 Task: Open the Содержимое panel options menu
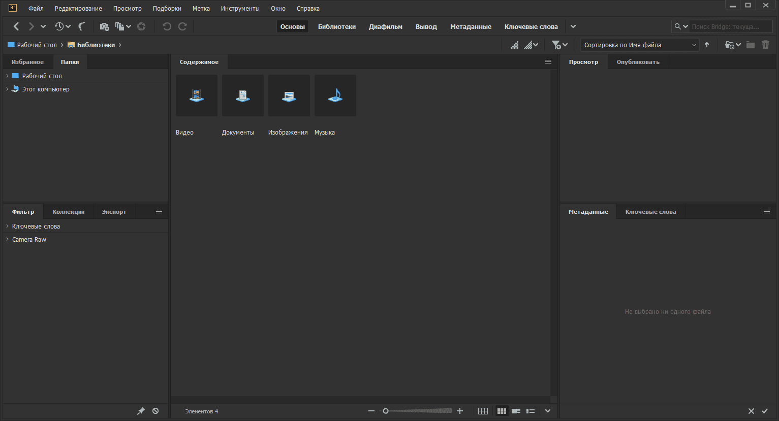548,62
